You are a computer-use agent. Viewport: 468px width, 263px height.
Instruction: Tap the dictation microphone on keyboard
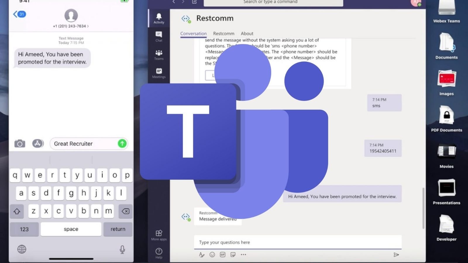click(123, 249)
